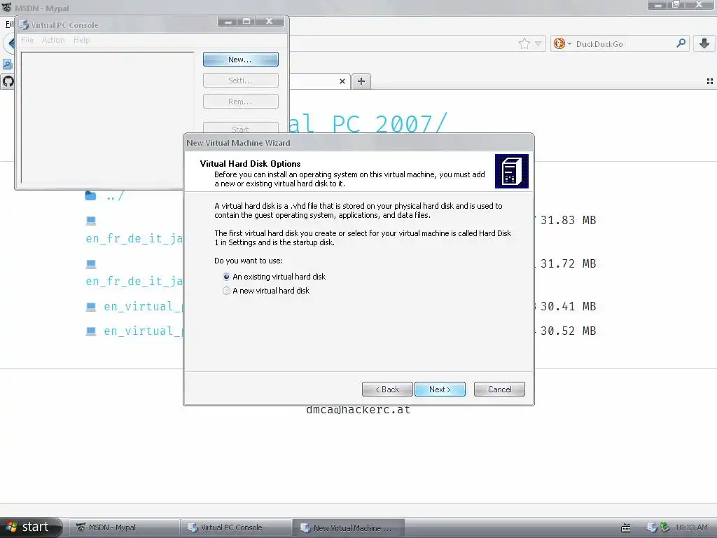Select A new virtual hard disk option
Viewport: 717px width, 538px height.
point(265,291)
